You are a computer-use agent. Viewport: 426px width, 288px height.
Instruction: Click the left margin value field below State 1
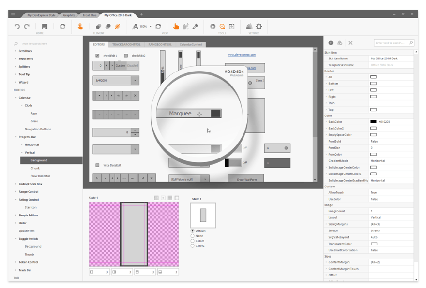click(99, 272)
